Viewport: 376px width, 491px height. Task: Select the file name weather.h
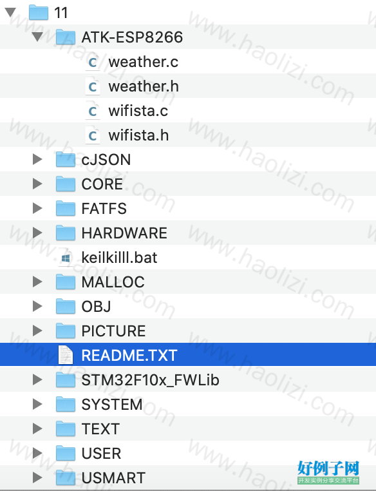pos(144,86)
